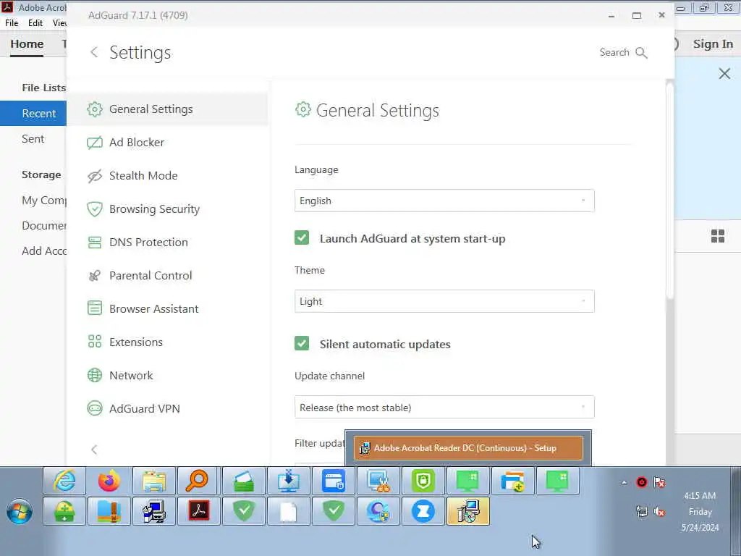This screenshot has height=556, width=741.
Task: Select the highlighted setup installer taskbar icon
Action: [468, 511]
